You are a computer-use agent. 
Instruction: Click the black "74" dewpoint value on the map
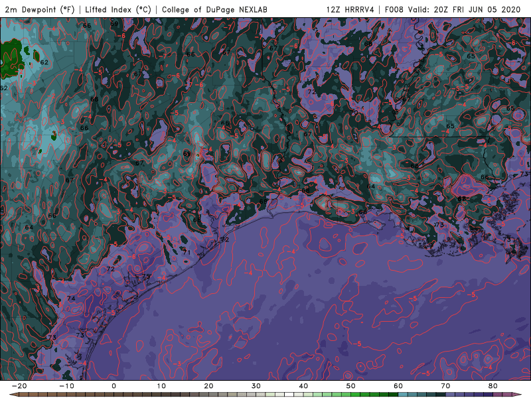coord(71,298)
